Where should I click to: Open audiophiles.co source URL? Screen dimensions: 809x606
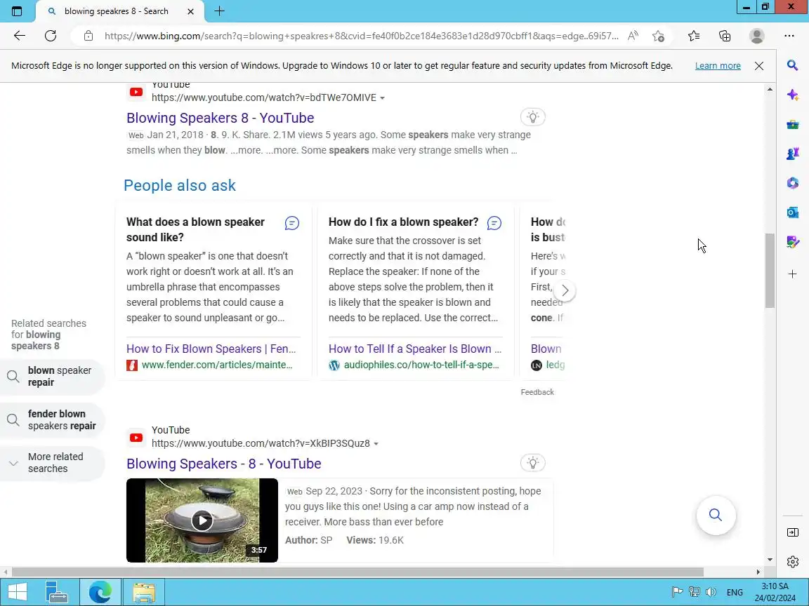(x=421, y=365)
